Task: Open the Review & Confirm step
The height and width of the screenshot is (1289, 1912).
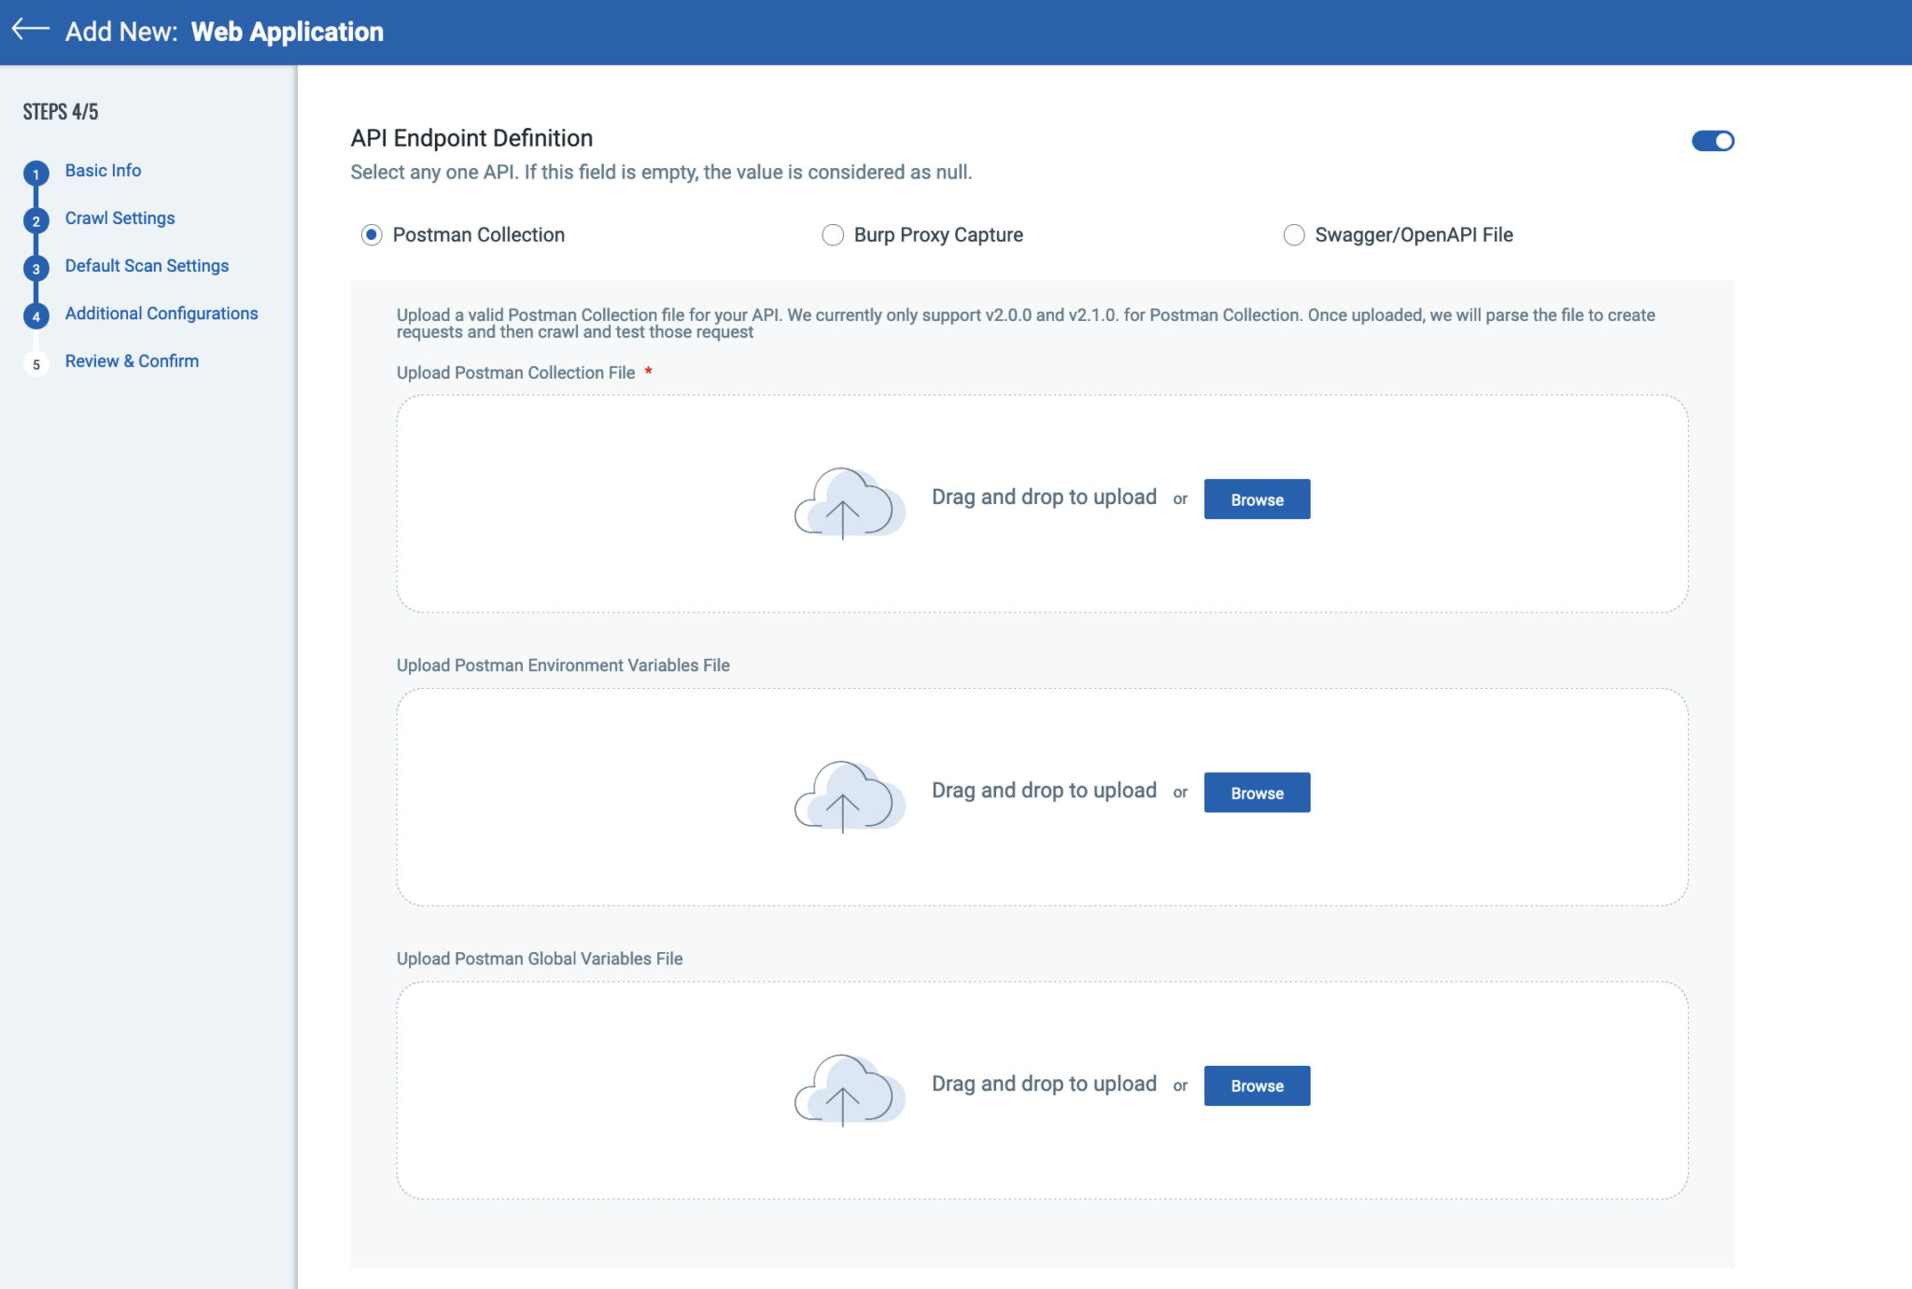Action: point(131,360)
